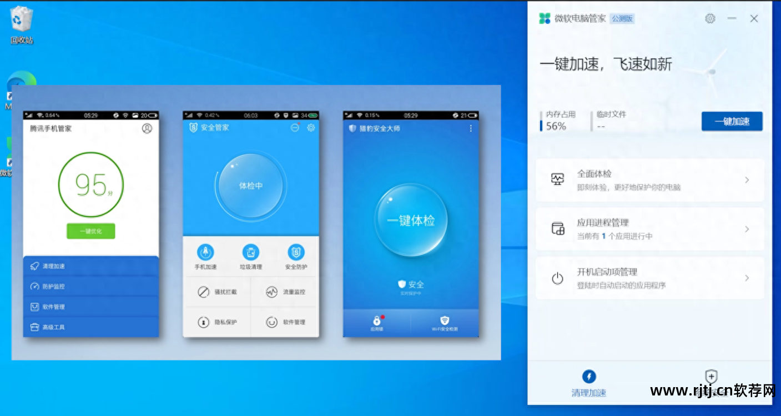
Task: Click the 一键加速，飞速如新 headline
Action: (606, 64)
